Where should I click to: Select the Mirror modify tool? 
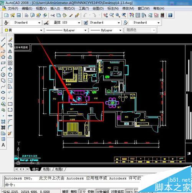coord(10,51)
